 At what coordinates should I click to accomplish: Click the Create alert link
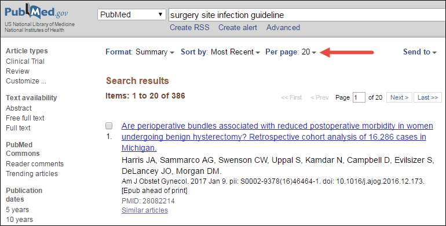237,28
